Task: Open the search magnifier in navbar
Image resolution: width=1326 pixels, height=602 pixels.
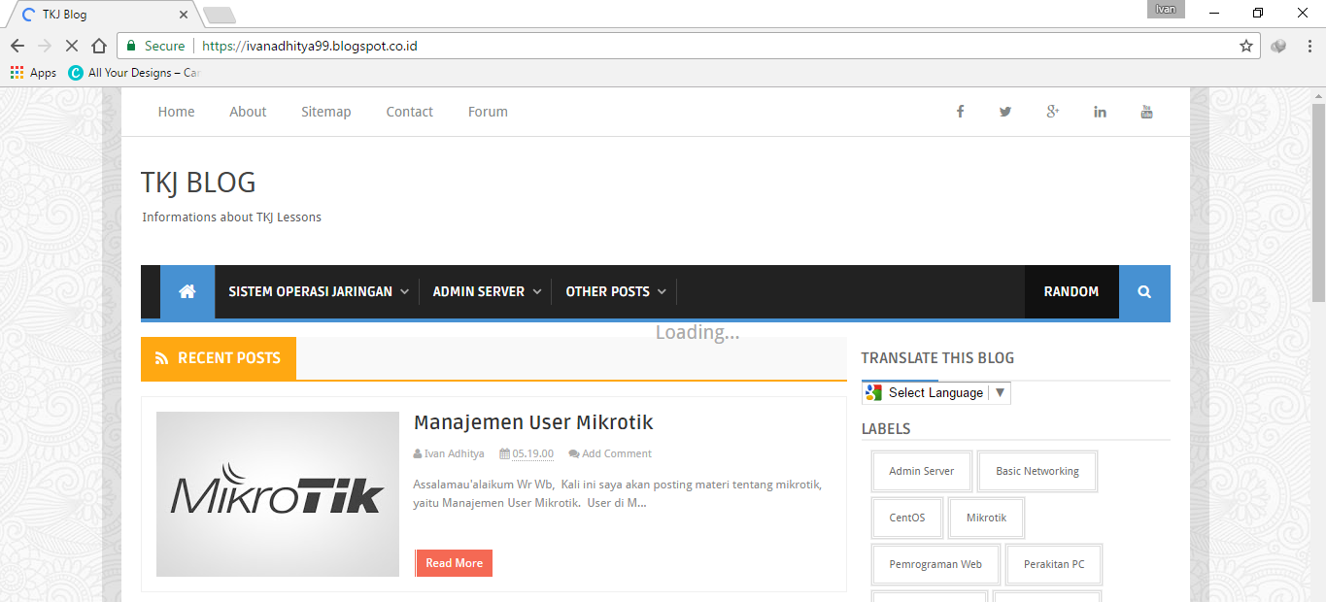Action: coord(1144,291)
